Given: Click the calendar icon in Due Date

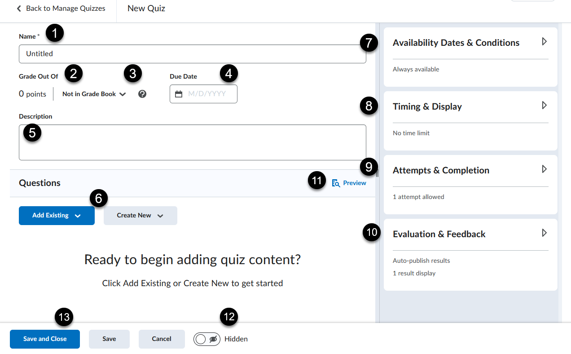Looking at the screenshot, I should point(179,94).
